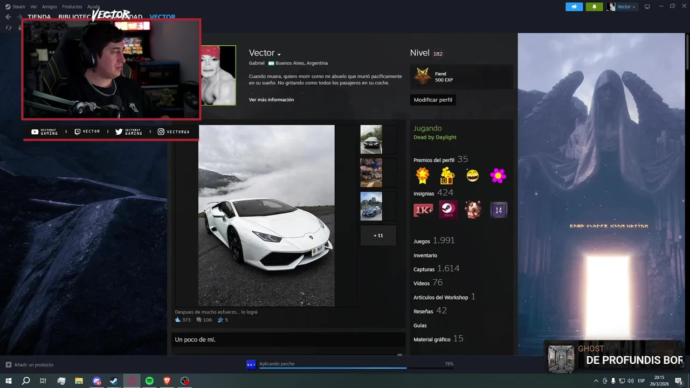Open the Windows Start button

(x=9, y=381)
